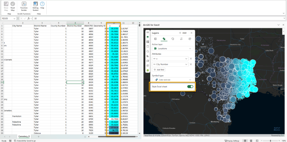Click the formula bar input showing 10
This screenshot has width=287, height=142.
(x=158, y=18)
